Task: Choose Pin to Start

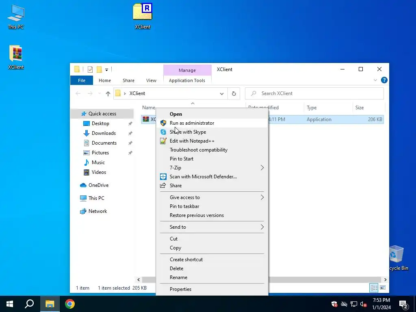Action: [212, 159]
